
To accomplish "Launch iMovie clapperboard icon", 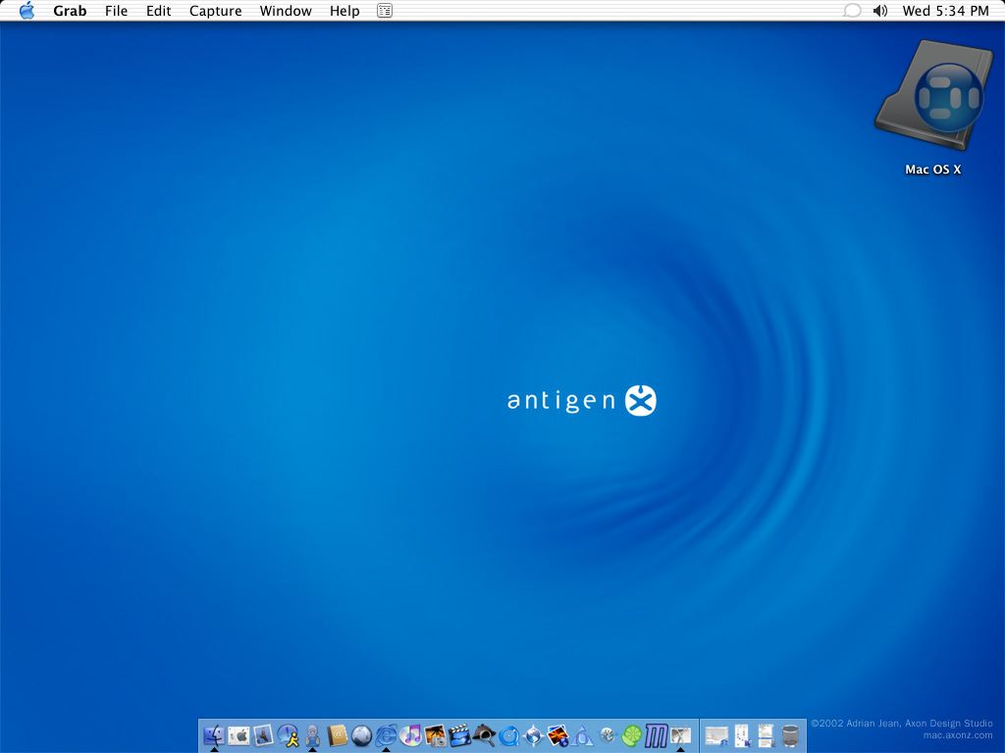I will (459, 735).
